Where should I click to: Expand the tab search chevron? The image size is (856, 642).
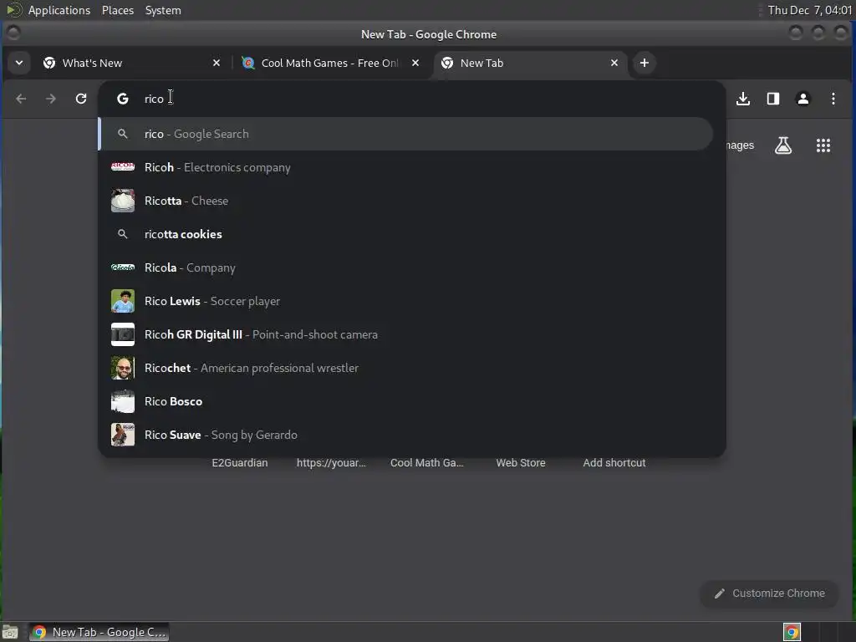[19, 63]
